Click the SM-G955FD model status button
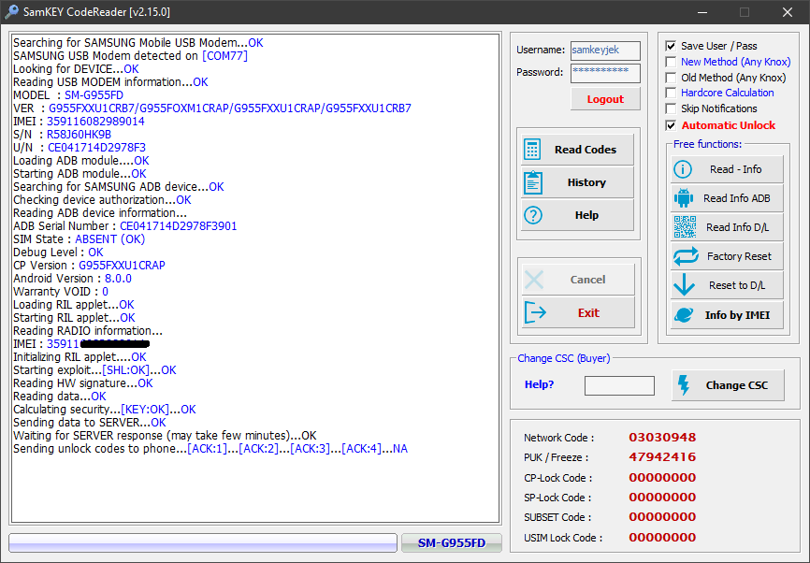810x563 pixels. point(452,542)
